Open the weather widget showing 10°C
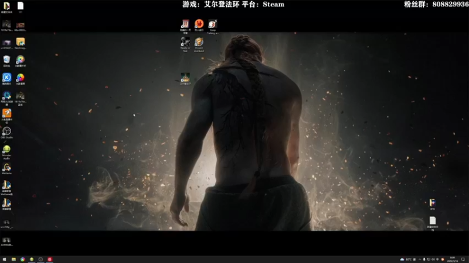Image resolution: width=469 pixels, height=263 pixels. point(406,259)
